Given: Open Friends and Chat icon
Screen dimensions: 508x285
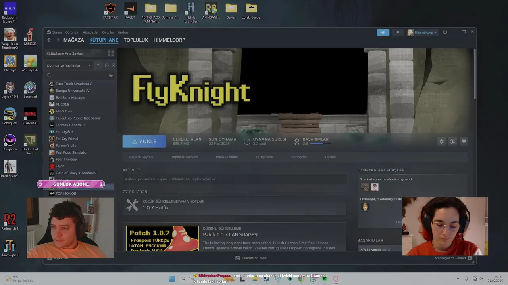Looking at the screenshot, I should 470,258.
